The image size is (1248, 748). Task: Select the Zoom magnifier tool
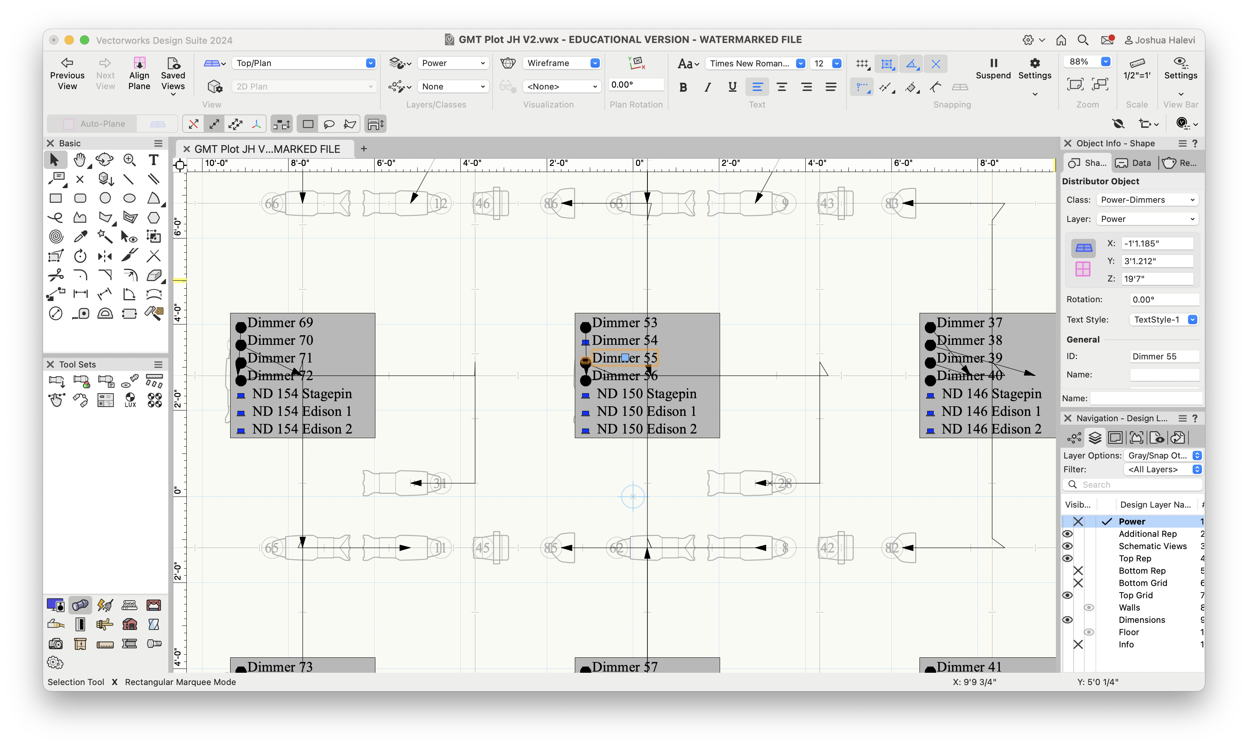(x=129, y=160)
